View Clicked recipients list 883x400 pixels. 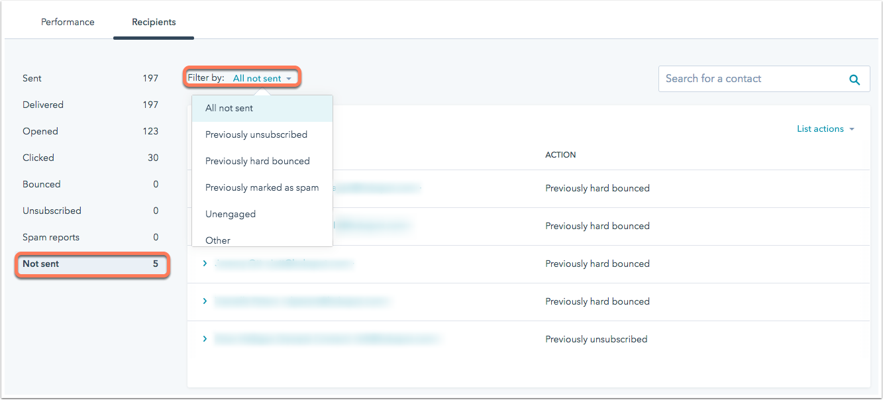tap(38, 158)
